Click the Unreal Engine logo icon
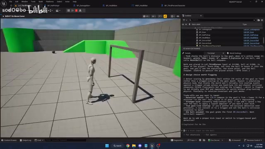The width and height of the screenshot is (265, 149). pos(4,4)
